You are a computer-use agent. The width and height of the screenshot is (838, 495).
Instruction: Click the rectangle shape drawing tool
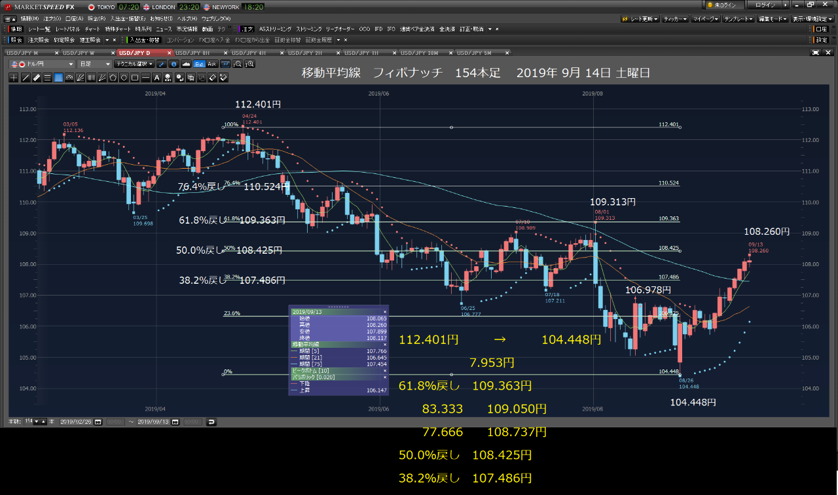pos(135,78)
